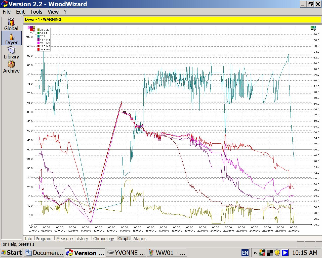Screen dimensions: 322x258
Task: Click the 10:15 AM clock
Action: point(305,253)
